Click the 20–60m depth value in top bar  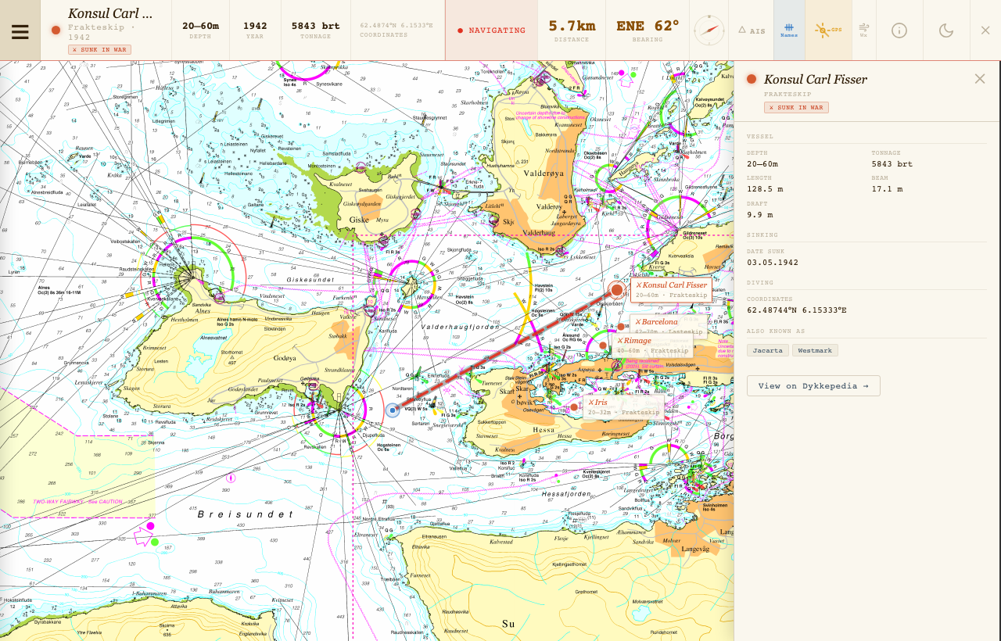coord(200,26)
